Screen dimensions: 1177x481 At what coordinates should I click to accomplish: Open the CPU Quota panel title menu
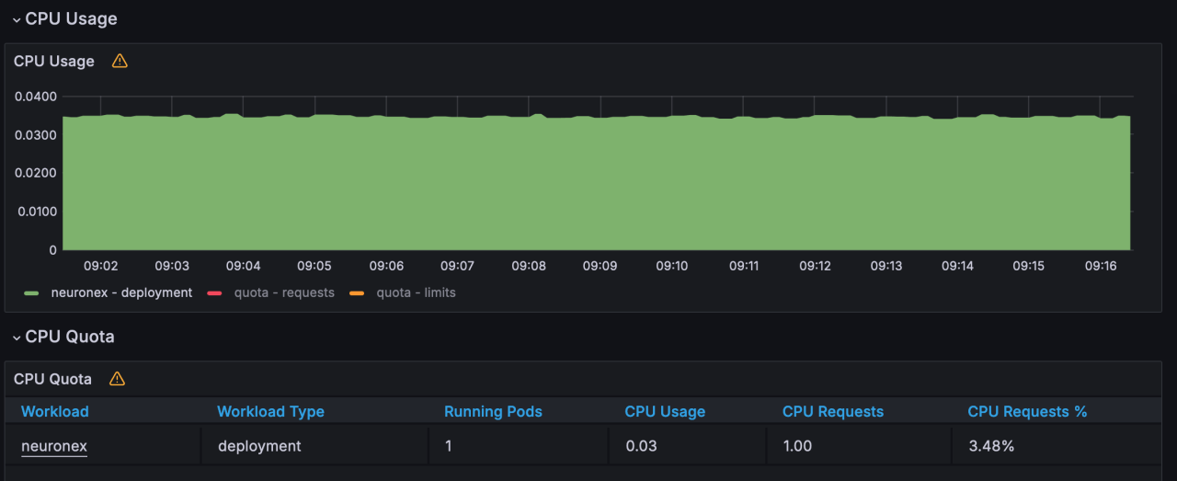click(53, 379)
